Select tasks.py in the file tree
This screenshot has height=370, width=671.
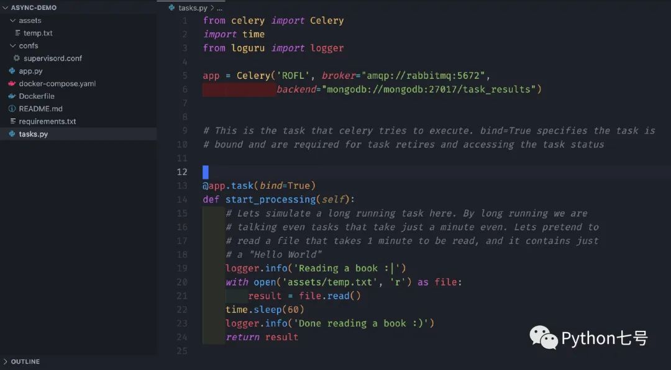tap(78, 134)
